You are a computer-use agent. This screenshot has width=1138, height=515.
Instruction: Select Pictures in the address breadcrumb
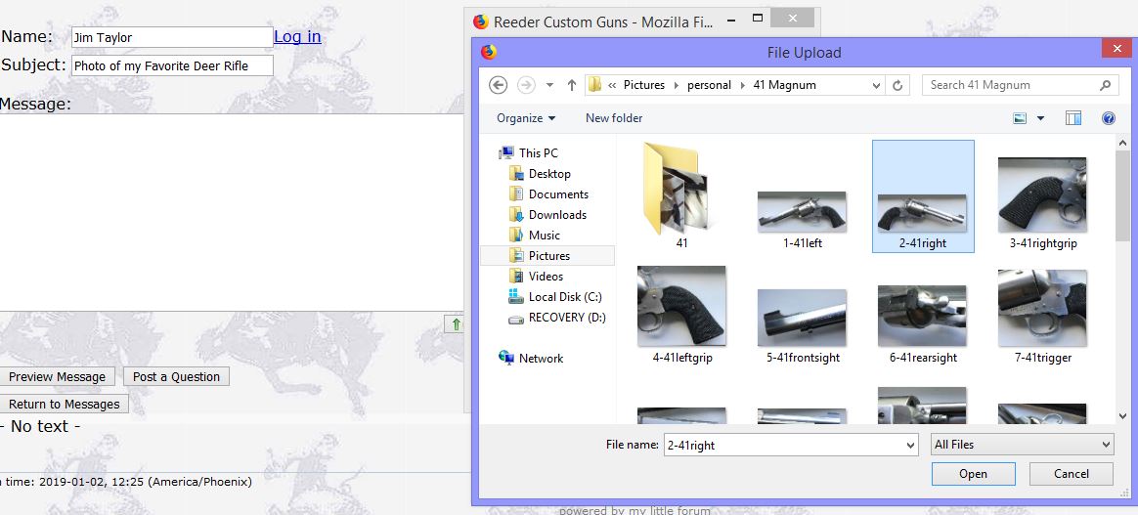(643, 85)
